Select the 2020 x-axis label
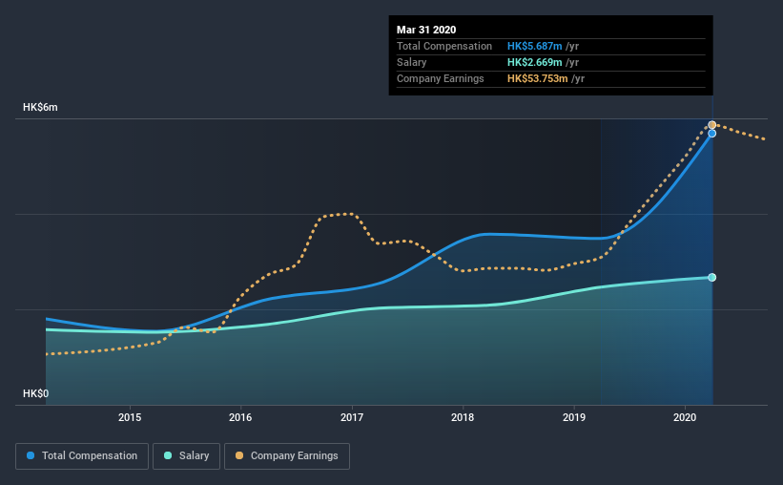 tap(685, 417)
